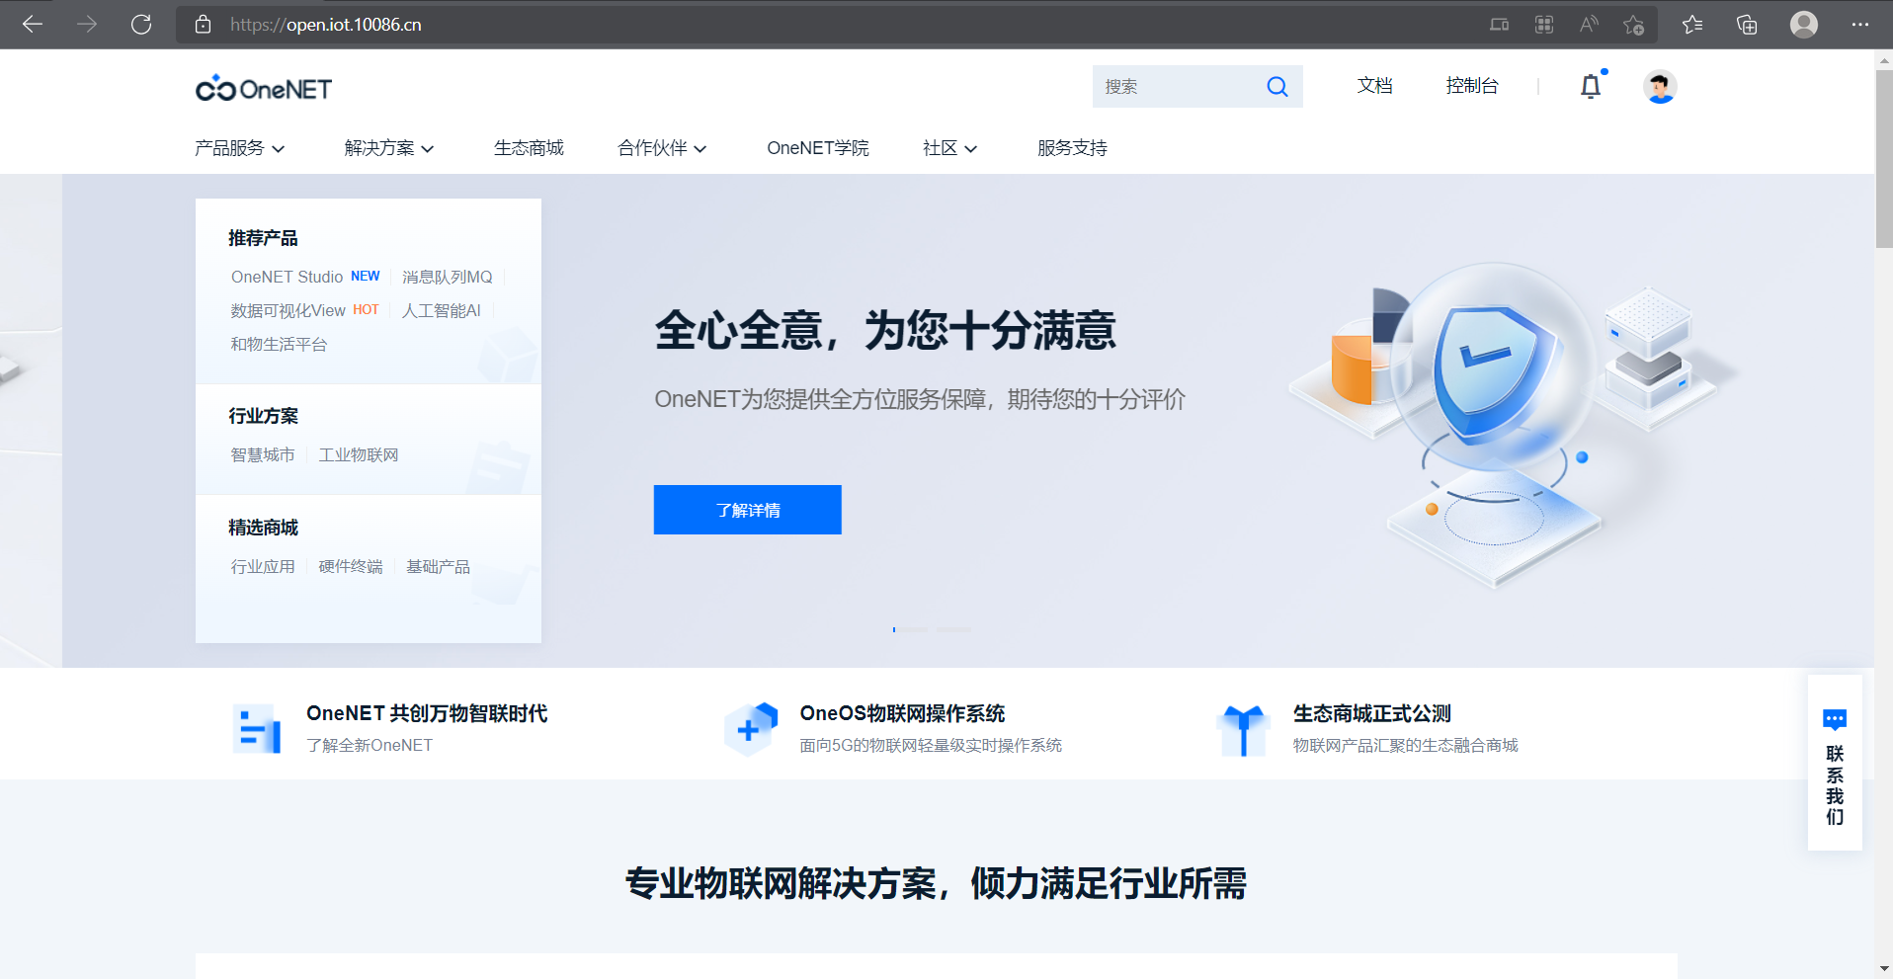Open 数据可视化View product
The width and height of the screenshot is (1893, 979).
click(288, 310)
